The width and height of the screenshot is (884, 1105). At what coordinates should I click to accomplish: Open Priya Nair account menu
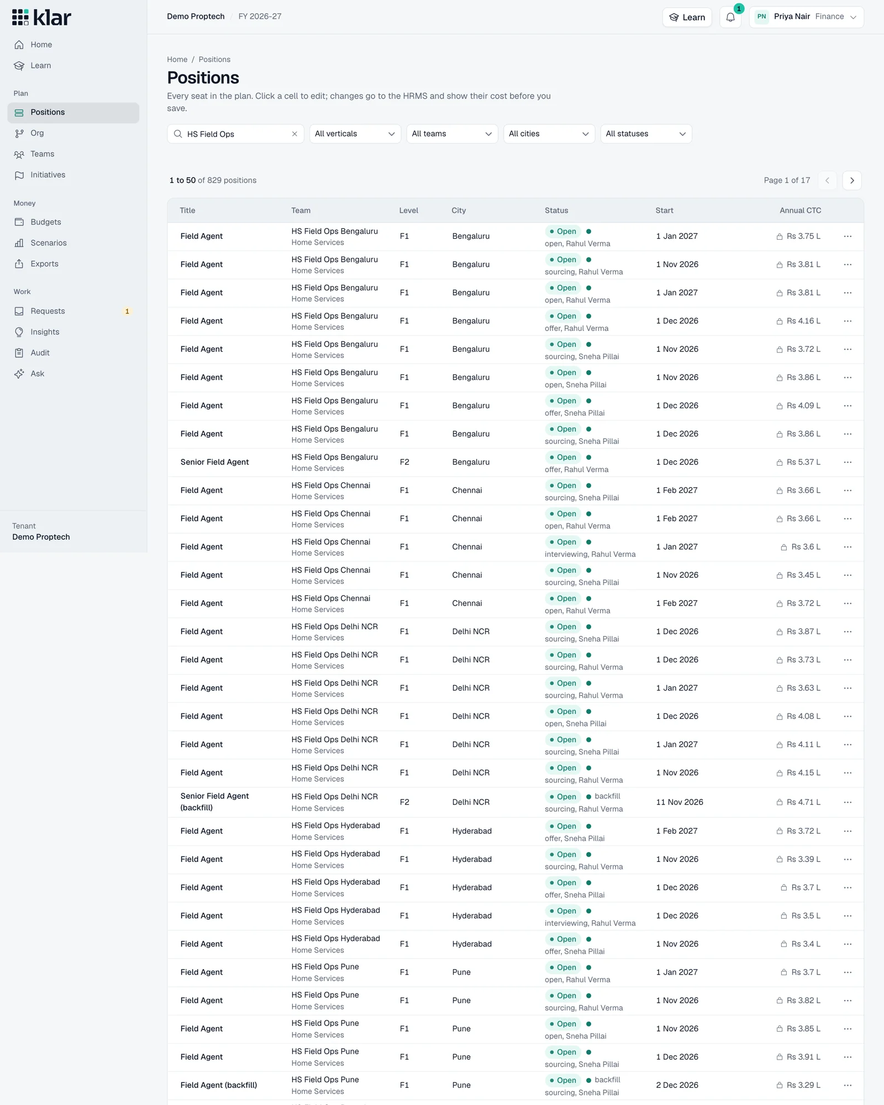[806, 17]
